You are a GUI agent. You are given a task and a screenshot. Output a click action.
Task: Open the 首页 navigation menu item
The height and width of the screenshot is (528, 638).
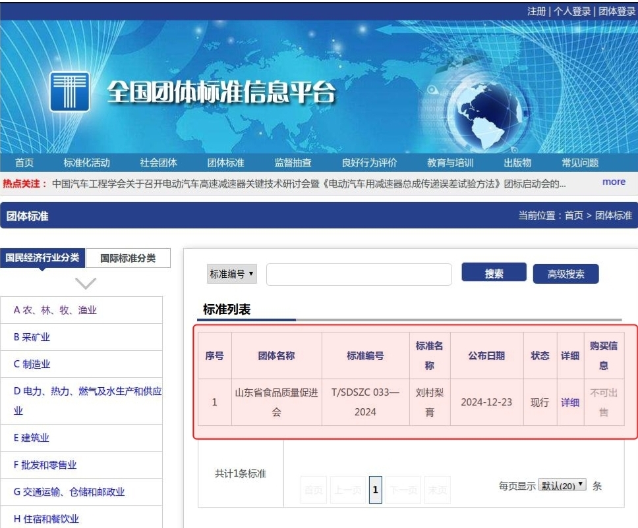[24, 163]
